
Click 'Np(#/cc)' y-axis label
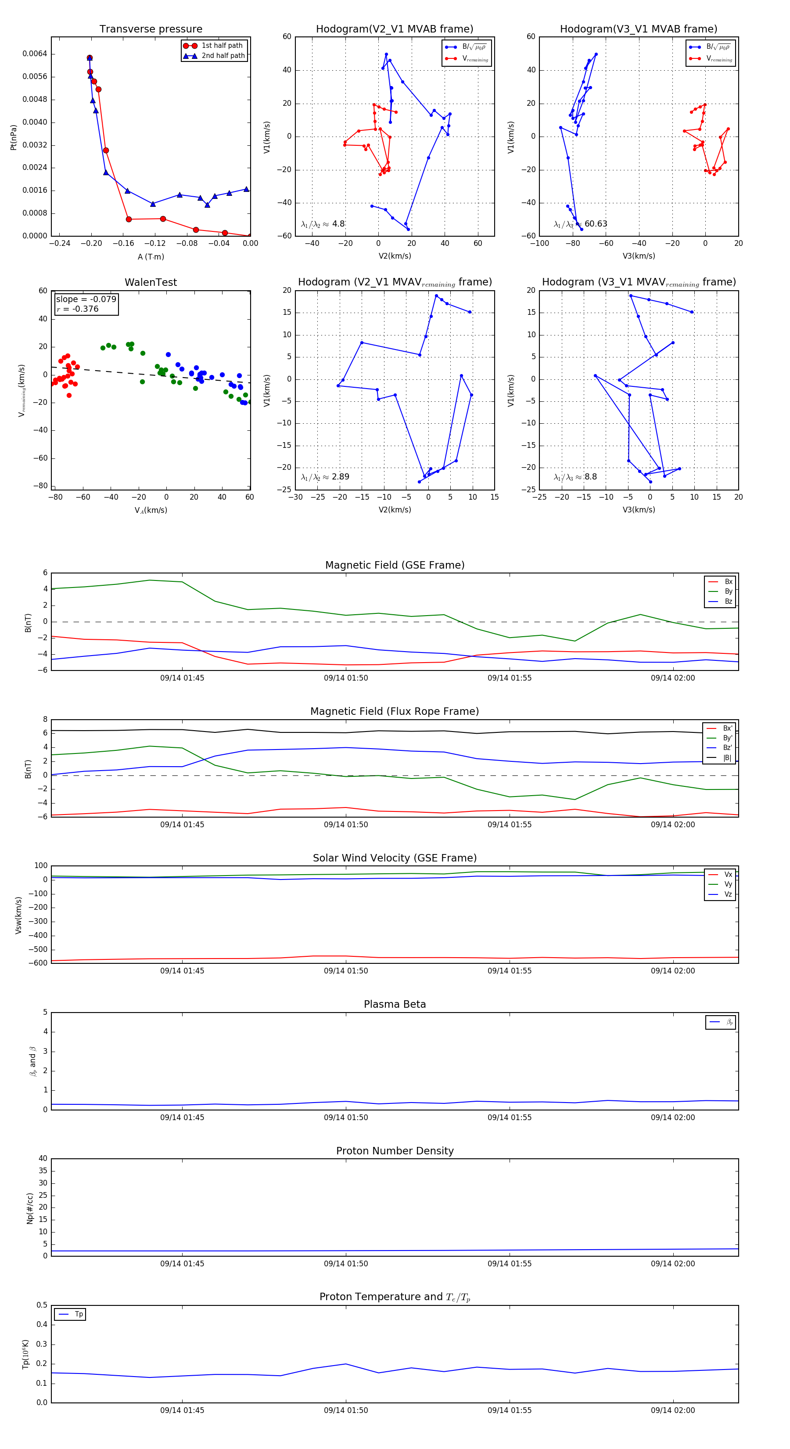point(30,1208)
